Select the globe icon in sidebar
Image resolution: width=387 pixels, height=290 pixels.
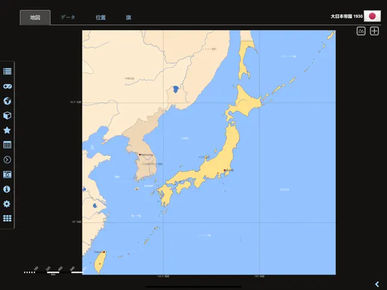7,101
